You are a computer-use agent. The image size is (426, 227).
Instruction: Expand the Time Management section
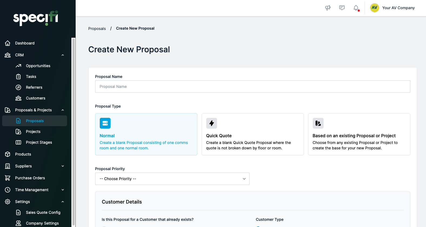(63, 190)
